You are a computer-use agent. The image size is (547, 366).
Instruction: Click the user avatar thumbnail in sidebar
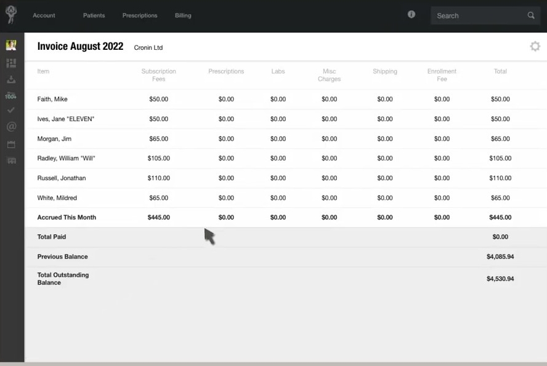click(x=10, y=44)
